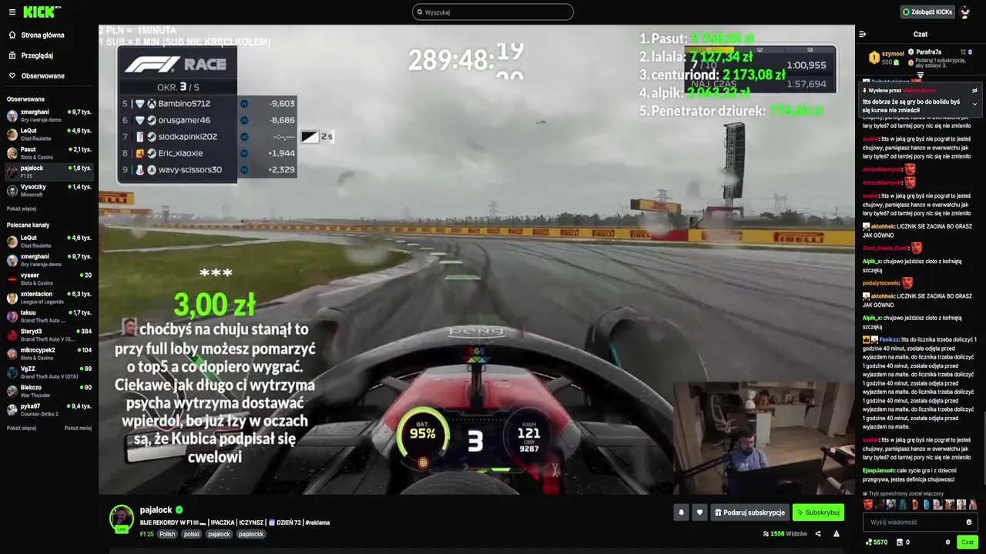Expand Pokaż więcej under Obserwowane list

[22, 209]
